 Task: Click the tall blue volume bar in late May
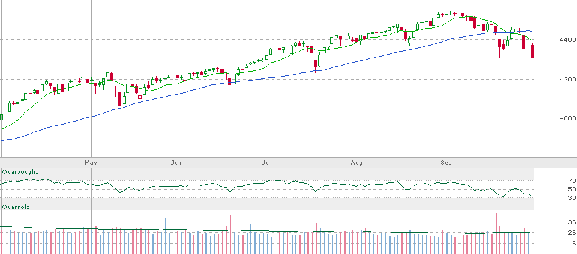[x=165, y=236]
